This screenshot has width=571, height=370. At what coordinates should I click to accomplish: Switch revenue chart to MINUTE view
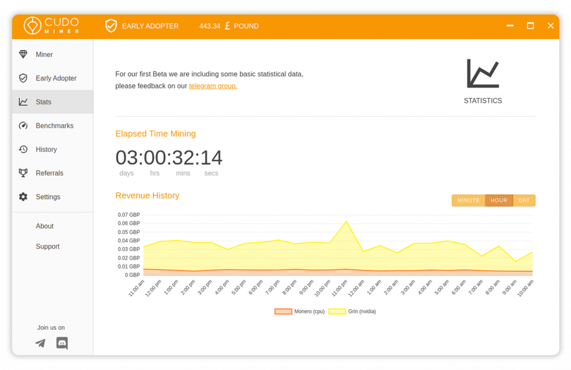tap(468, 200)
